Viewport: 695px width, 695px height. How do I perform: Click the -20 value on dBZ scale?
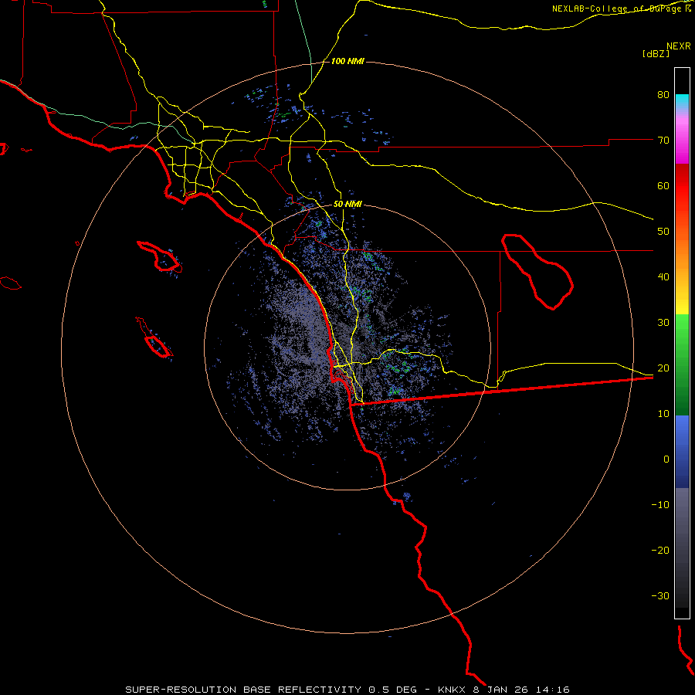(660, 551)
